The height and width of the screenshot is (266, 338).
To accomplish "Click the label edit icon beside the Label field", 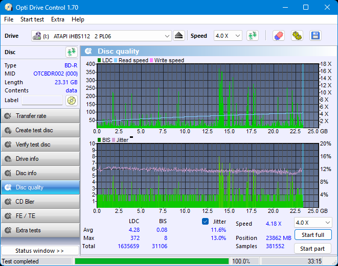I will [x=71, y=101].
